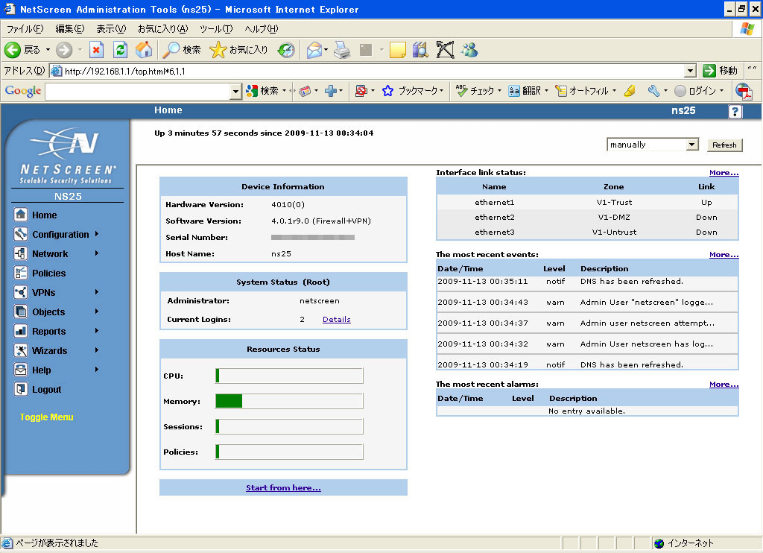Click the Wizards icon in sidebar
The width and height of the screenshot is (763, 553).
[x=20, y=350]
